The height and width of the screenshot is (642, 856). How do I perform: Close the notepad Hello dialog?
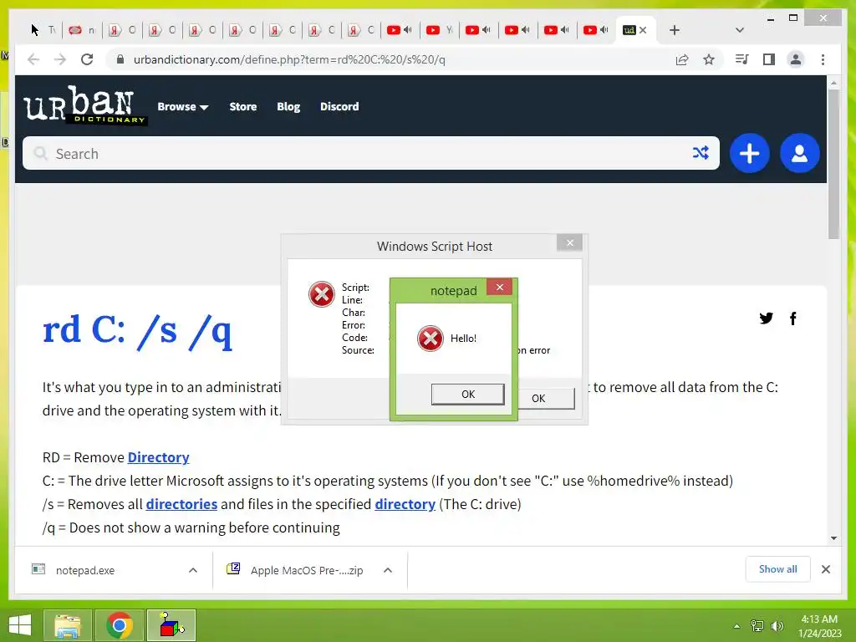coord(499,288)
